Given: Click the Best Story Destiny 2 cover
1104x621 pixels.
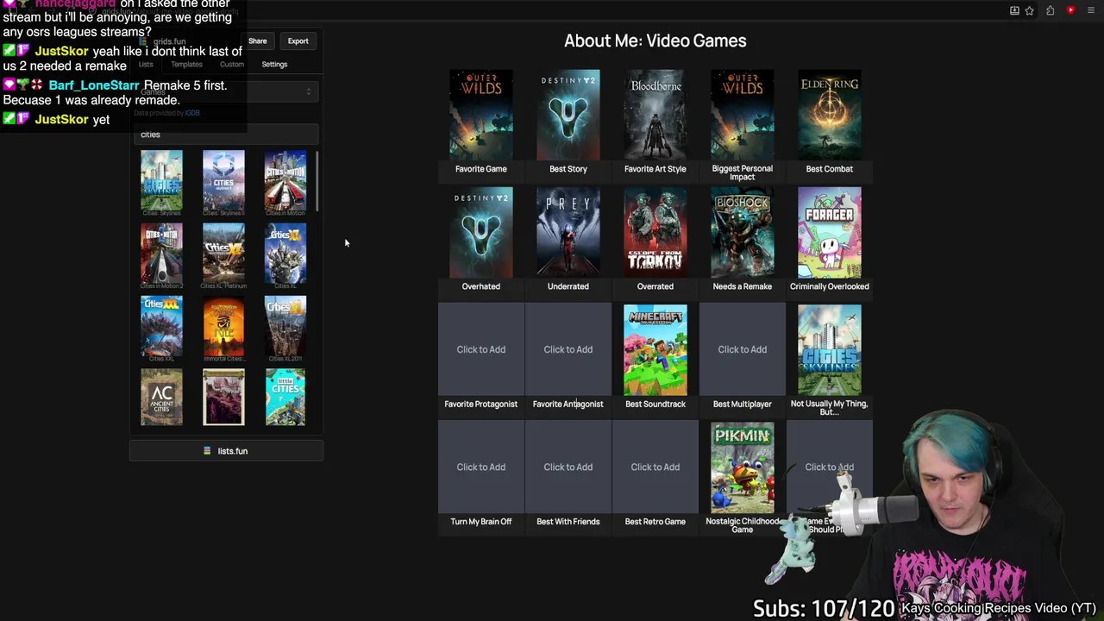Looking at the screenshot, I should (568, 116).
